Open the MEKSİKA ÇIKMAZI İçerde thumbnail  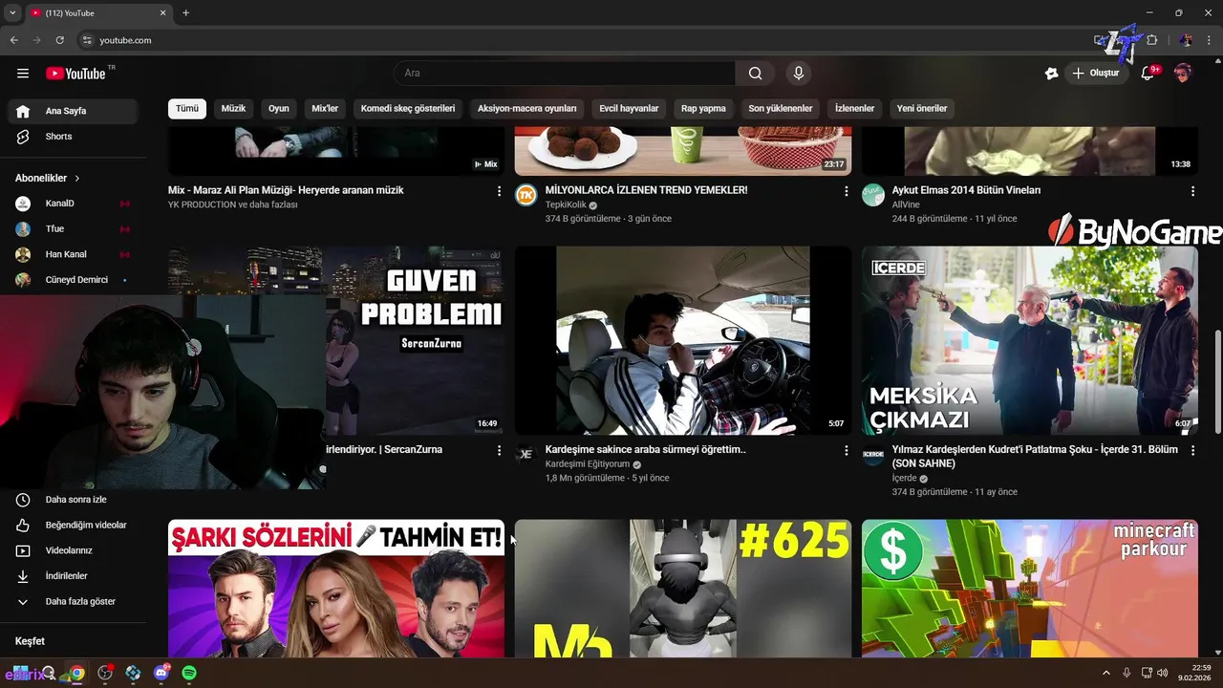1030,341
